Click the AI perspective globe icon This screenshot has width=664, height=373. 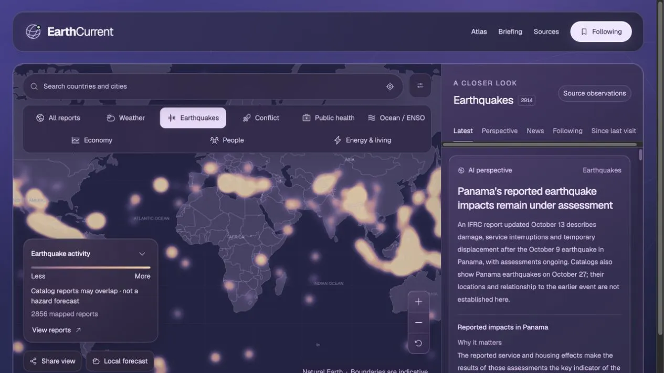coord(461,170)
